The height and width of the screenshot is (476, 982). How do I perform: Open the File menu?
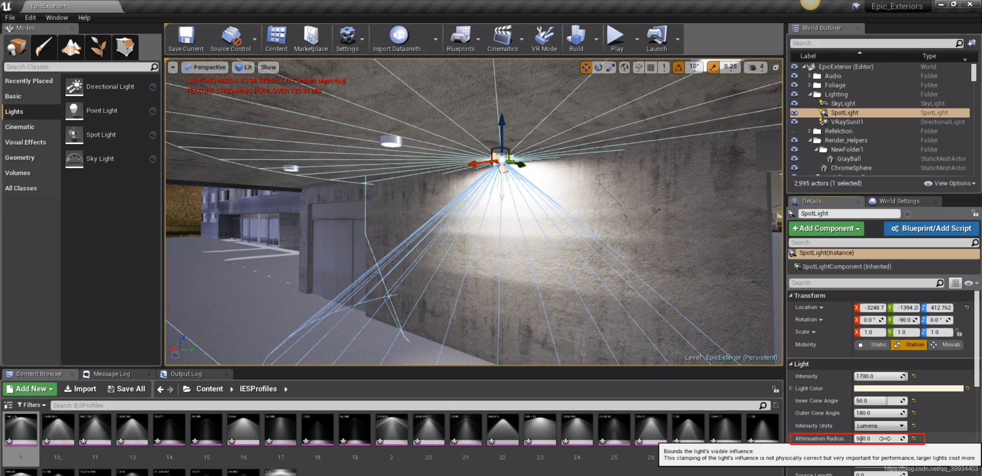click(10, 18)
